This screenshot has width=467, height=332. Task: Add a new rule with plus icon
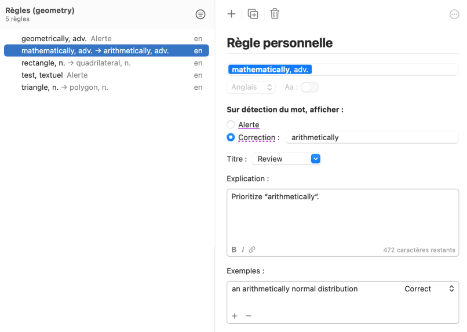pyautogui.click(x=231, y=14)
